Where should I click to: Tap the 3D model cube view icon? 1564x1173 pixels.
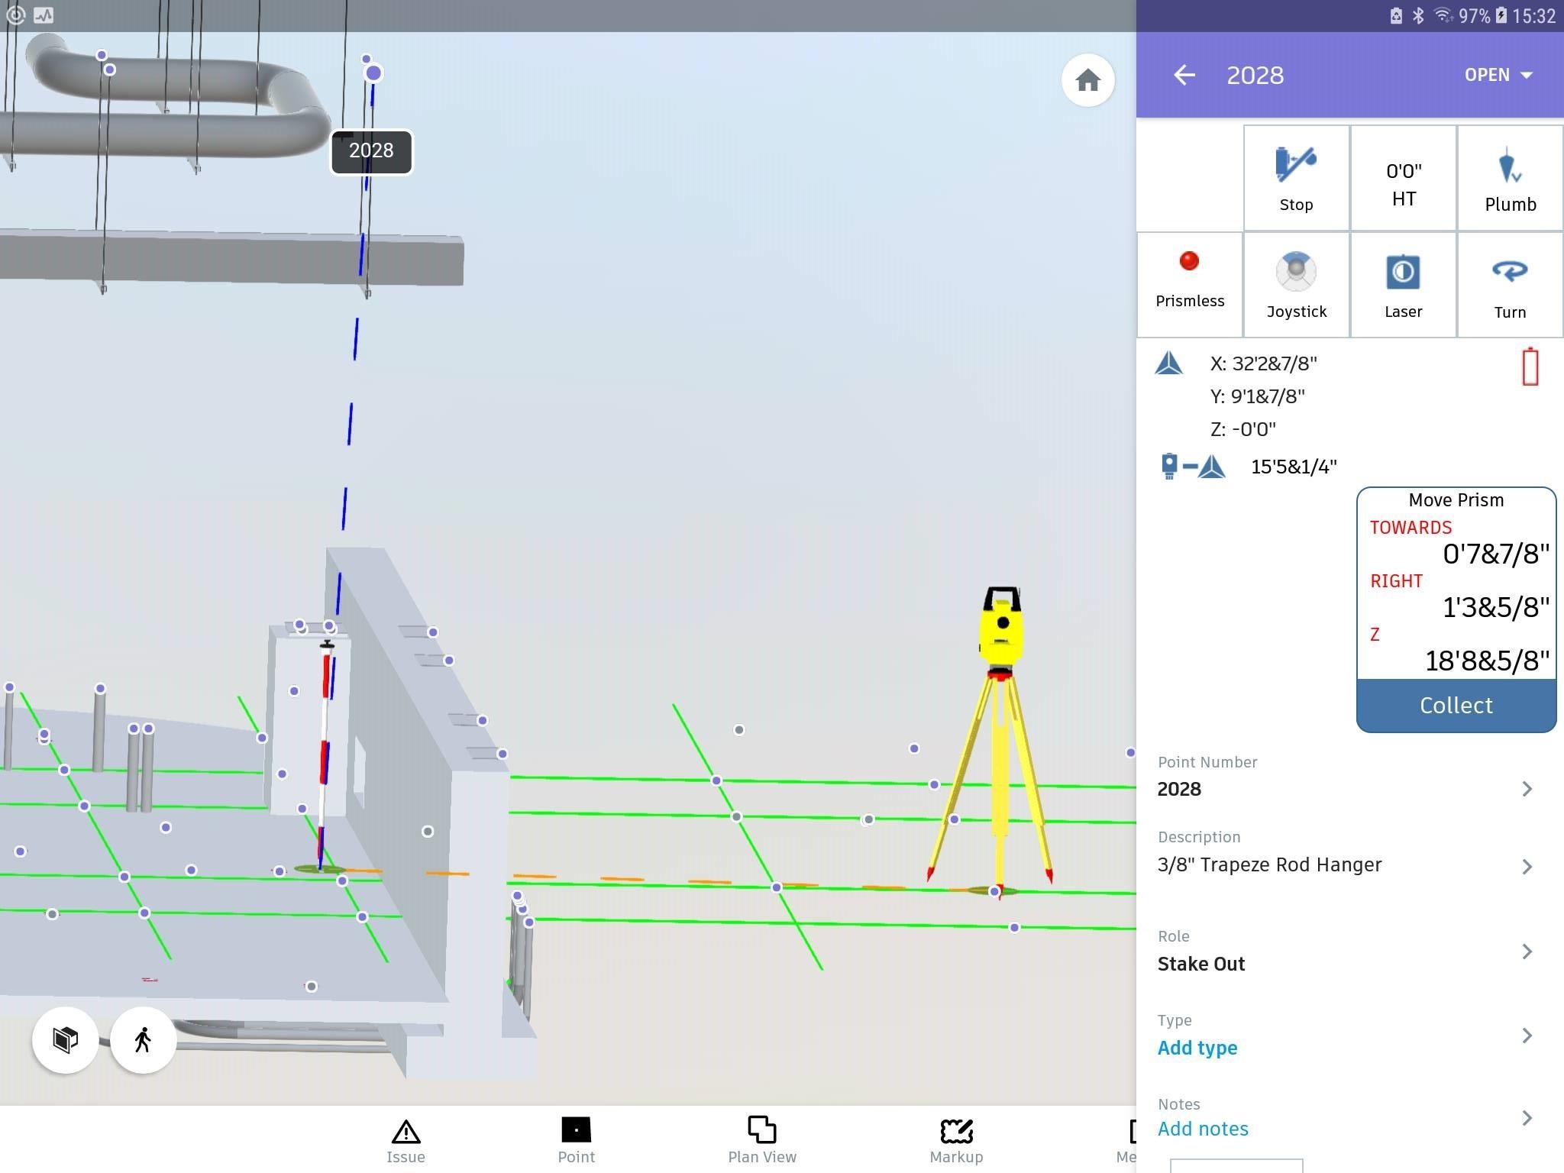[x=66, y=1039]
